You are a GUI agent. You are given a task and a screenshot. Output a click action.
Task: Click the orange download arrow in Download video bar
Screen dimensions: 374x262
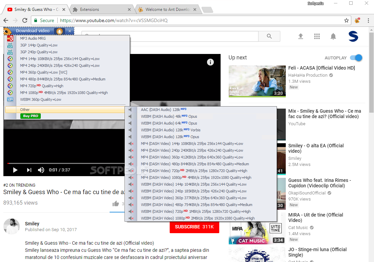click(59, 31)
